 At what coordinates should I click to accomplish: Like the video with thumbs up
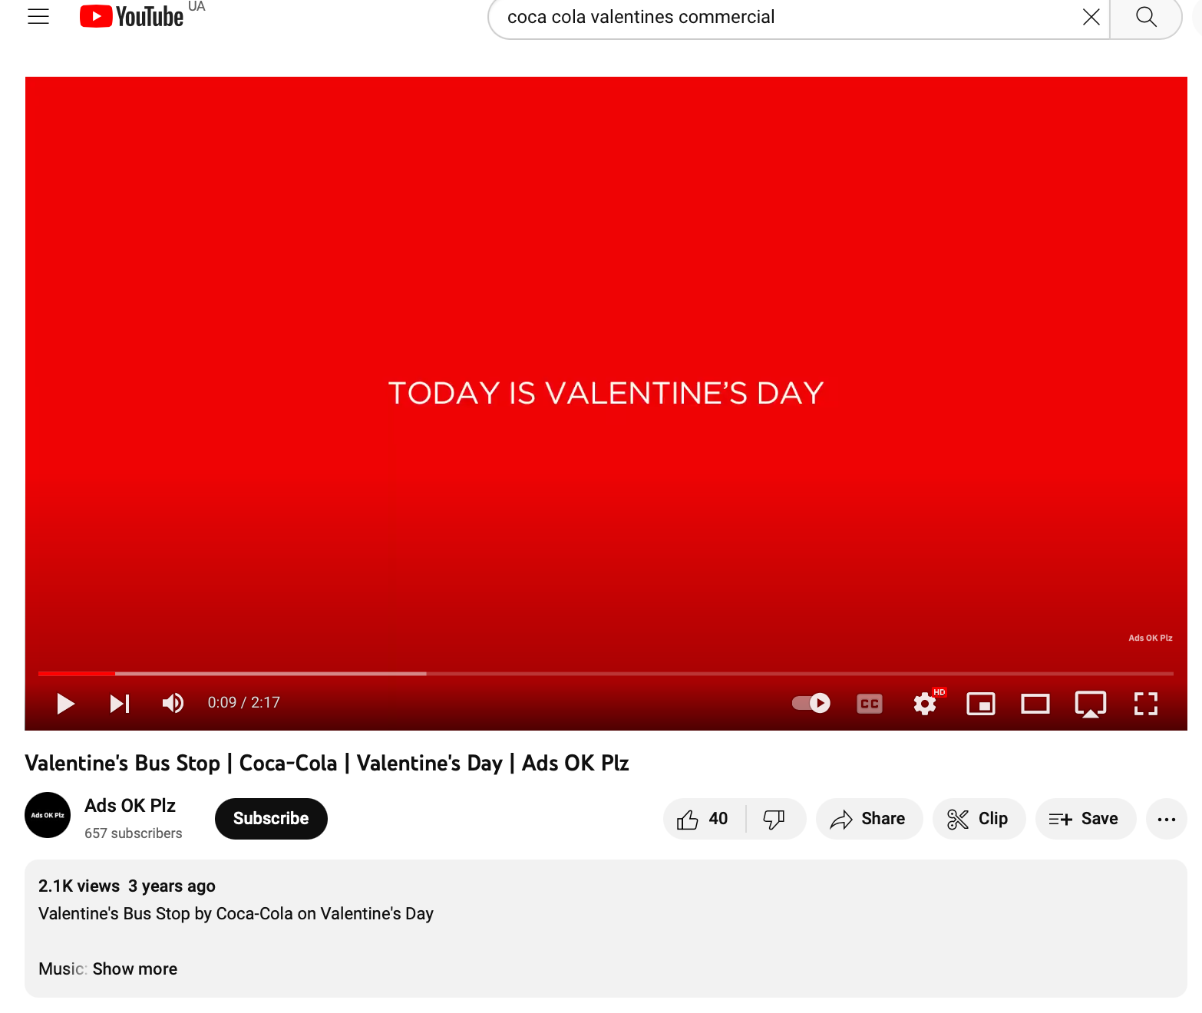704,819
